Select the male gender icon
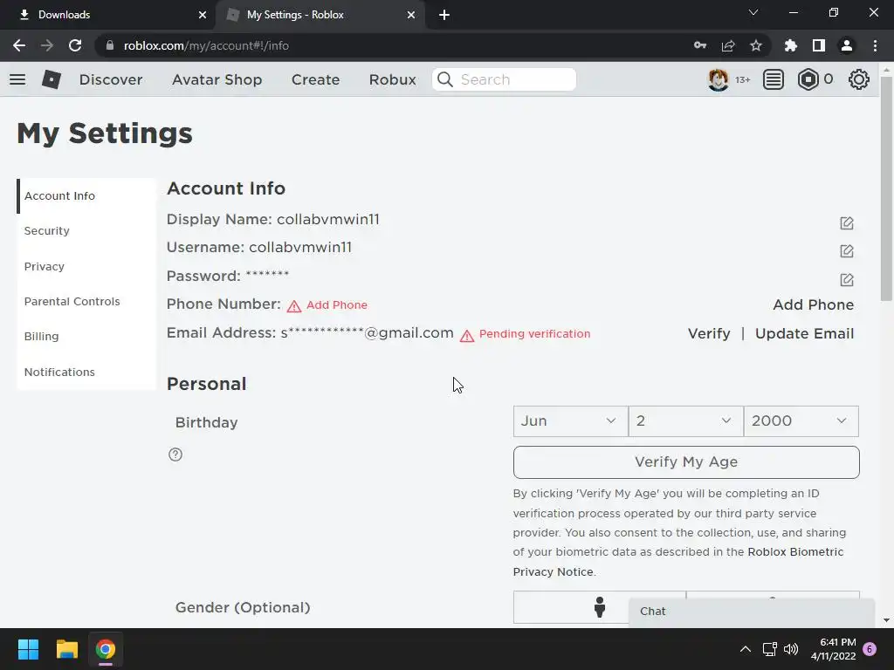 point(599,607)
